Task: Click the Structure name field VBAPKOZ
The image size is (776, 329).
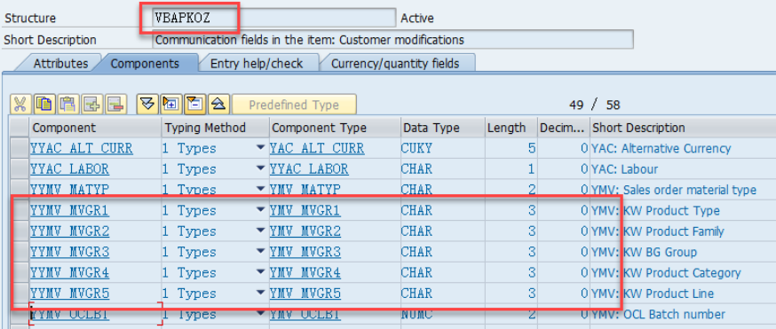Action: pos(274,18)
